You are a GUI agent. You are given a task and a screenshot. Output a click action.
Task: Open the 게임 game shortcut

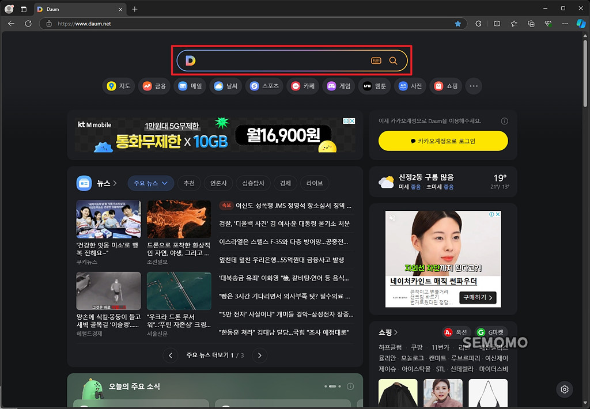339,86
